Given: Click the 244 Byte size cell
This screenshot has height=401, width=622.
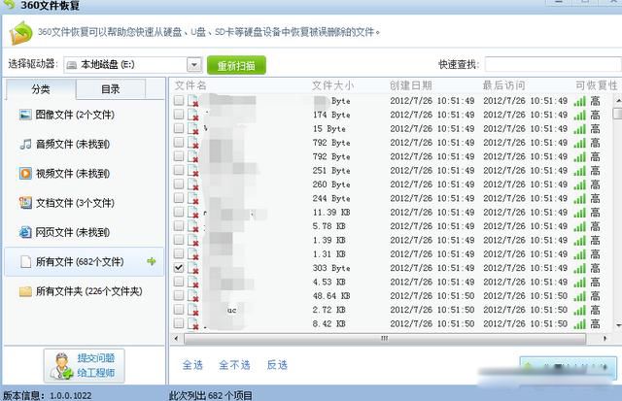Looking at the screenshot, I should click(331, 198).
